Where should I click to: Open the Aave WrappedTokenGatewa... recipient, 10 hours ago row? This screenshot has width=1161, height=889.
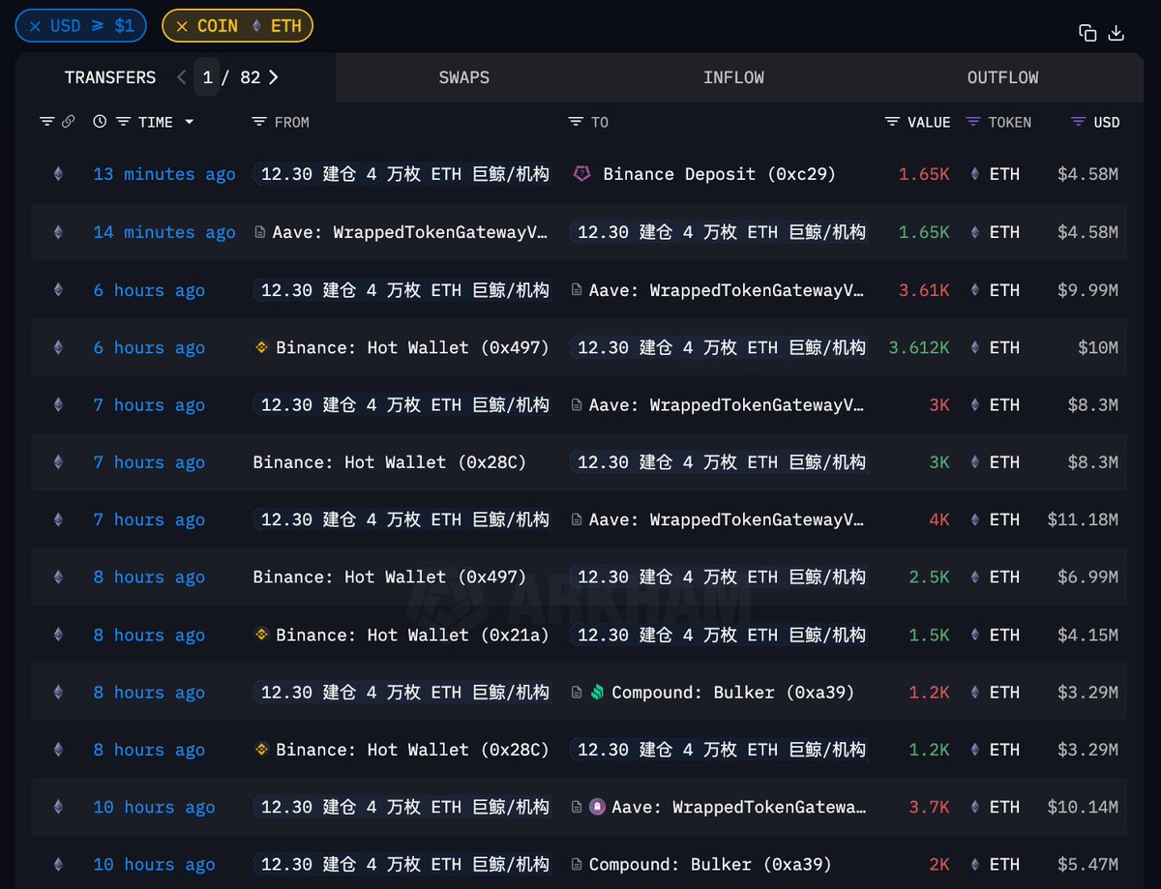pyautogui.click(x=738, y=807)
